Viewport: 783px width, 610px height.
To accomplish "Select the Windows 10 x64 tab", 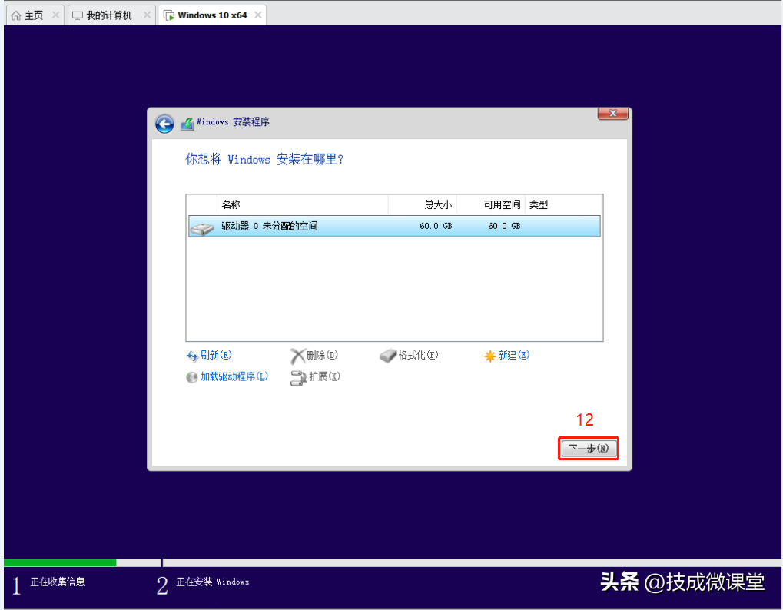I will pyautogui.click(x=212, y=15).
